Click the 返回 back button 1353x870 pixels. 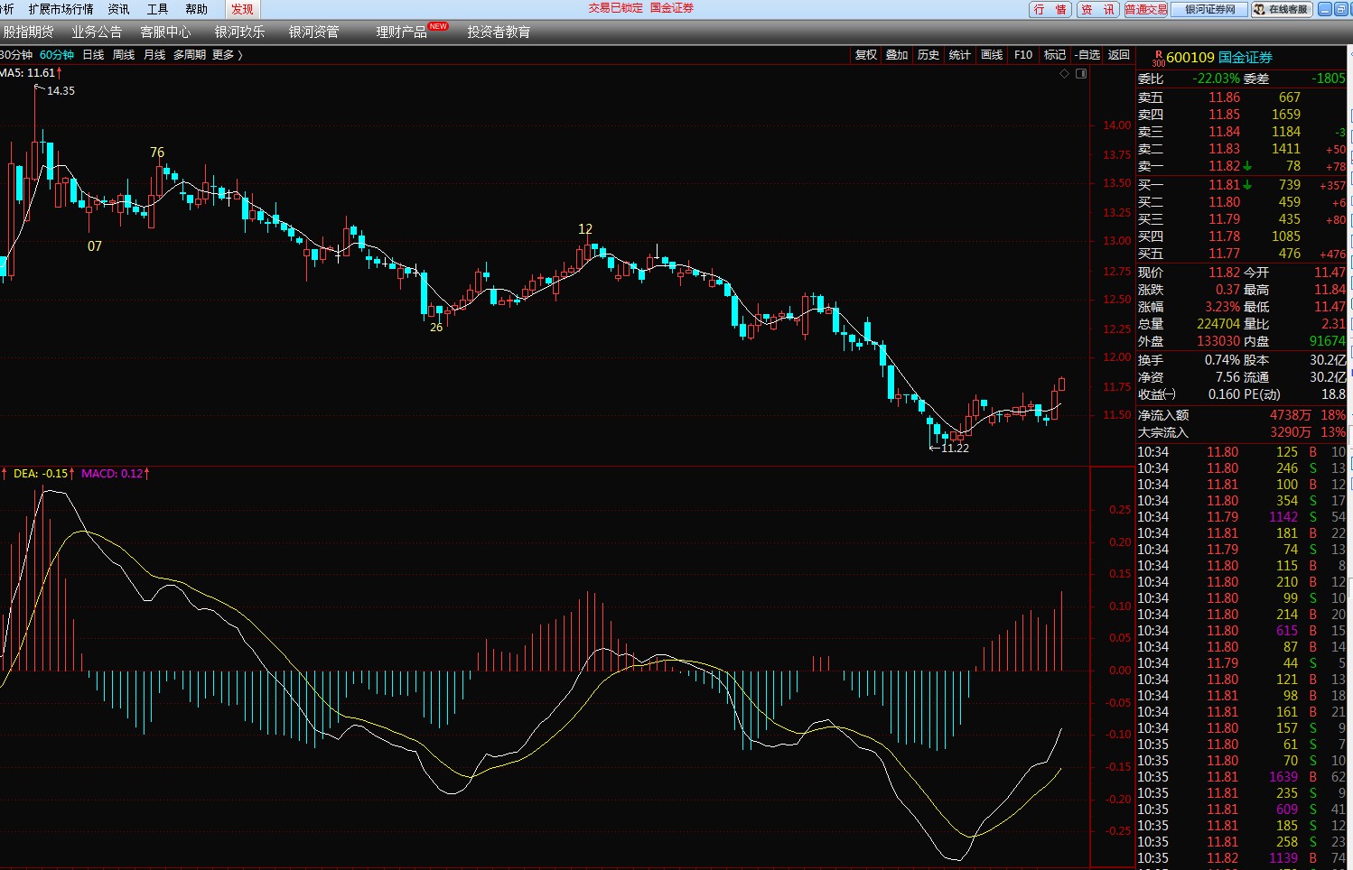pyautogui.click(x=1119, y=55)
